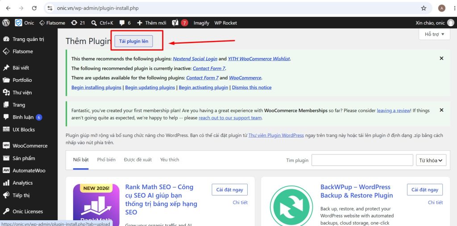Open the 21 updates icon
457x226 pixels.
click(78, 23)
